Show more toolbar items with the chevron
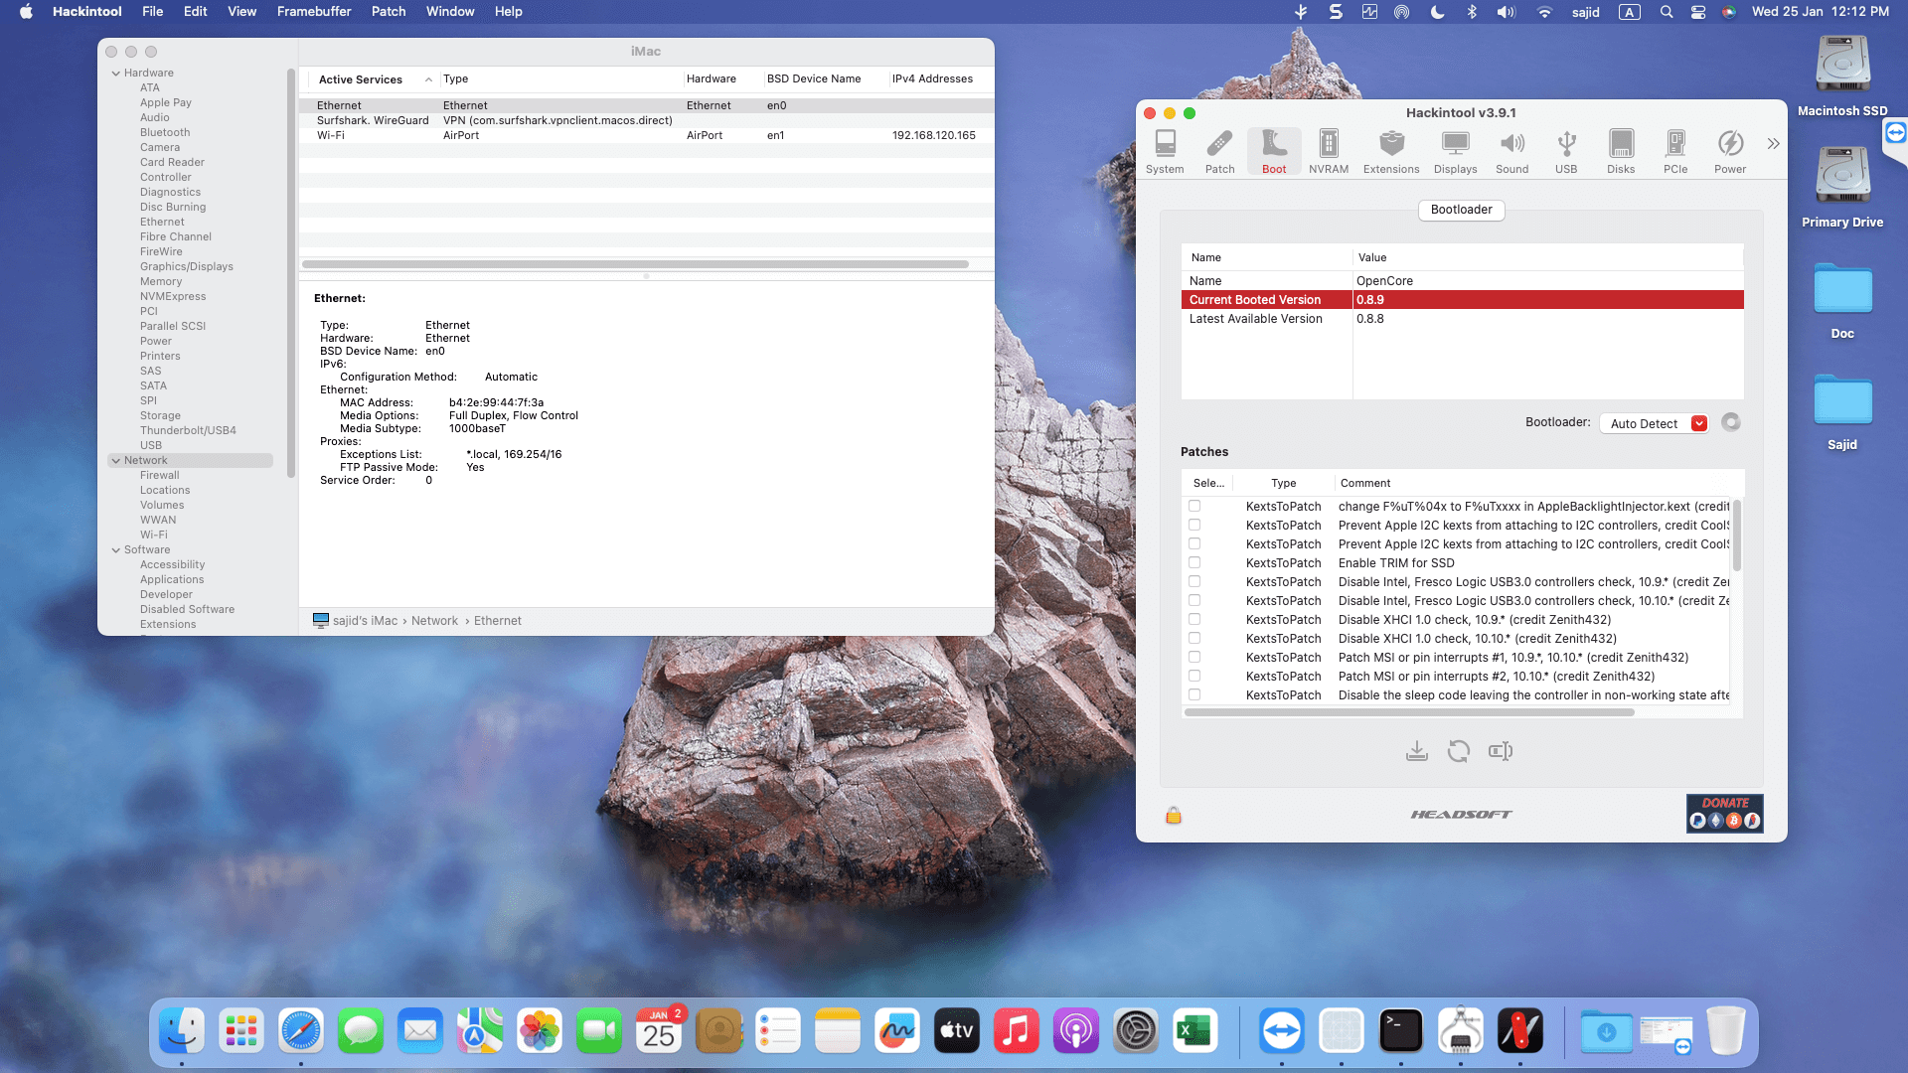Viewport: 1908px width, 1073px height. [x=1773, y=144]
